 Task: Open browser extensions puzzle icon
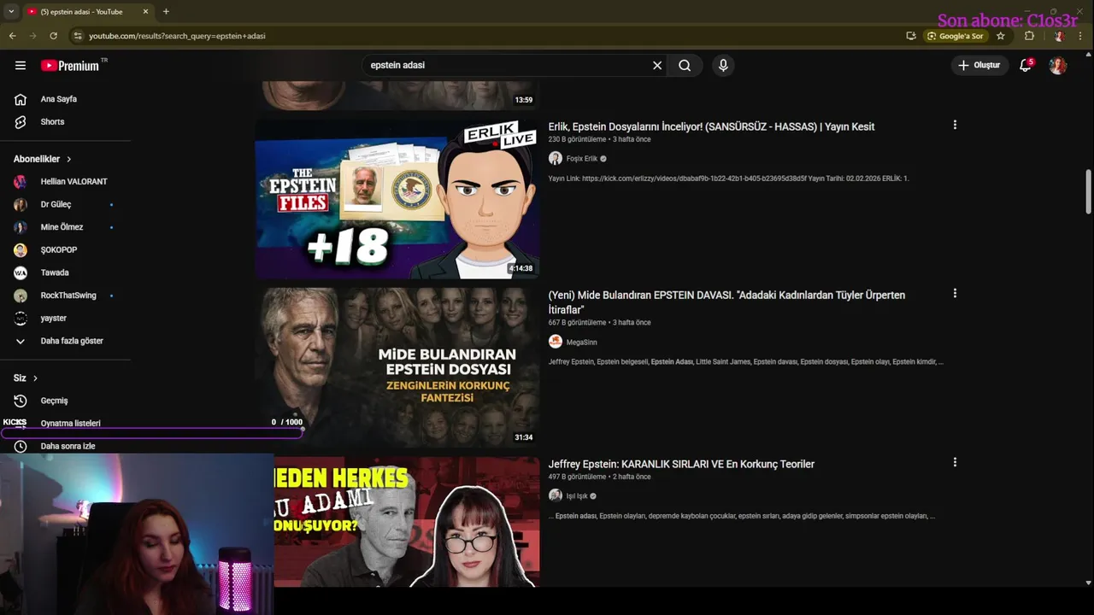coord(1029,36)
